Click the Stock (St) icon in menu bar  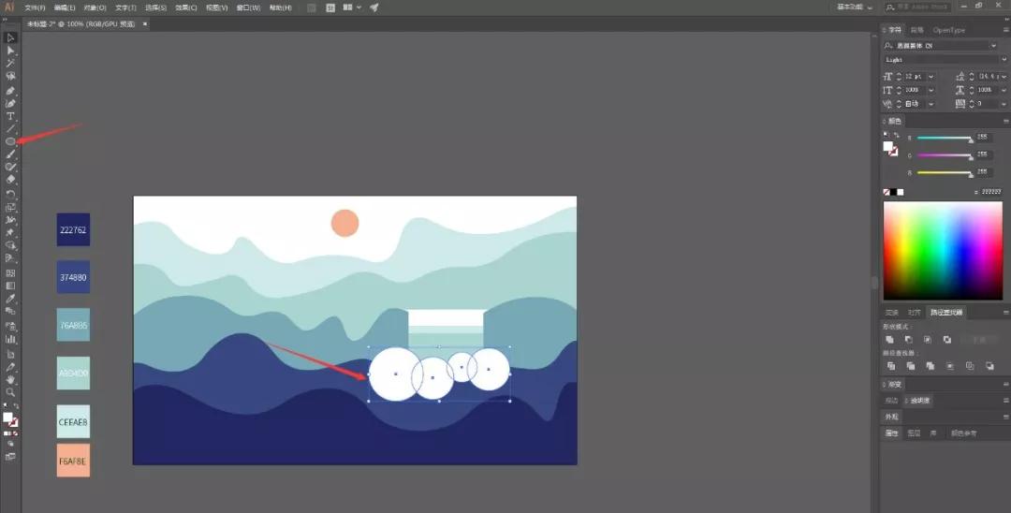pos(330,7)
